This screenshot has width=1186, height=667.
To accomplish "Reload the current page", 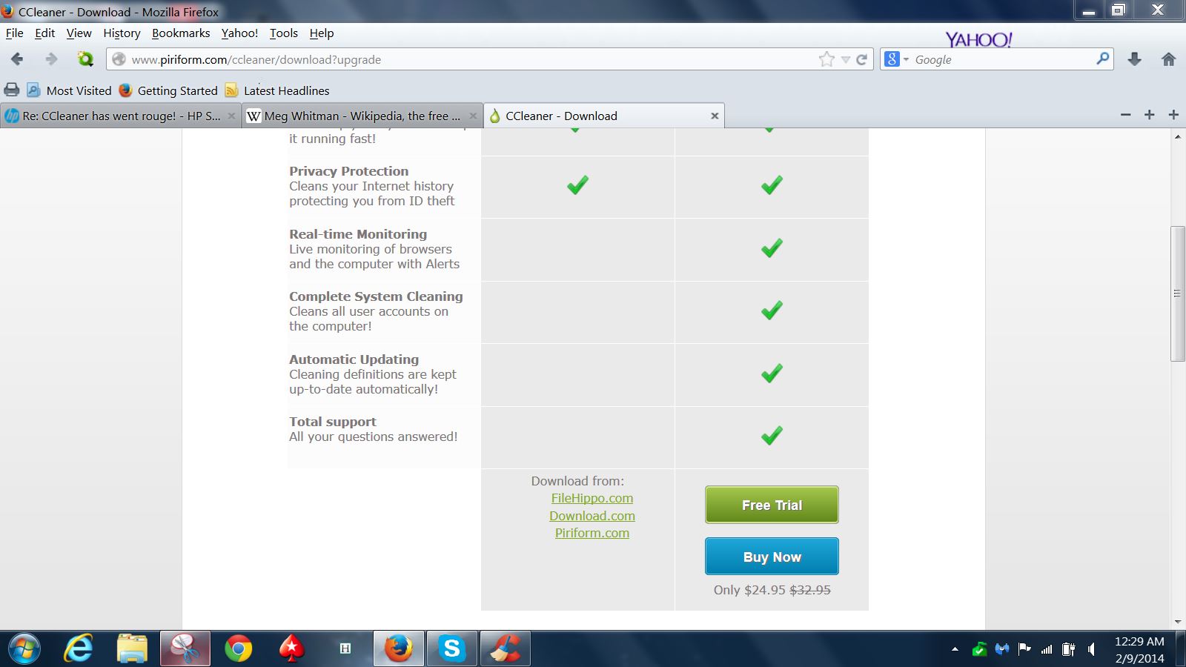I will 861,60.
